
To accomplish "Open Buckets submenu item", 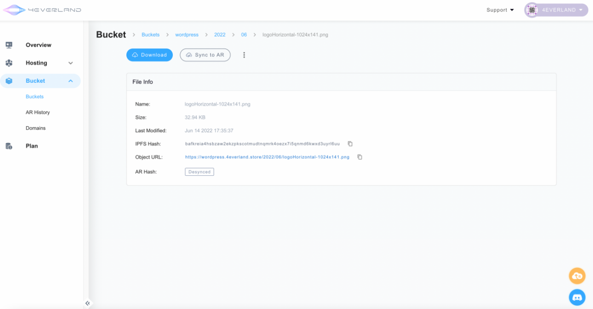I will point(35,97).
